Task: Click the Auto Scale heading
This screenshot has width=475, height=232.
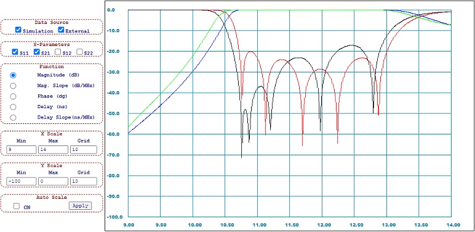Action: tap(52, 197)
